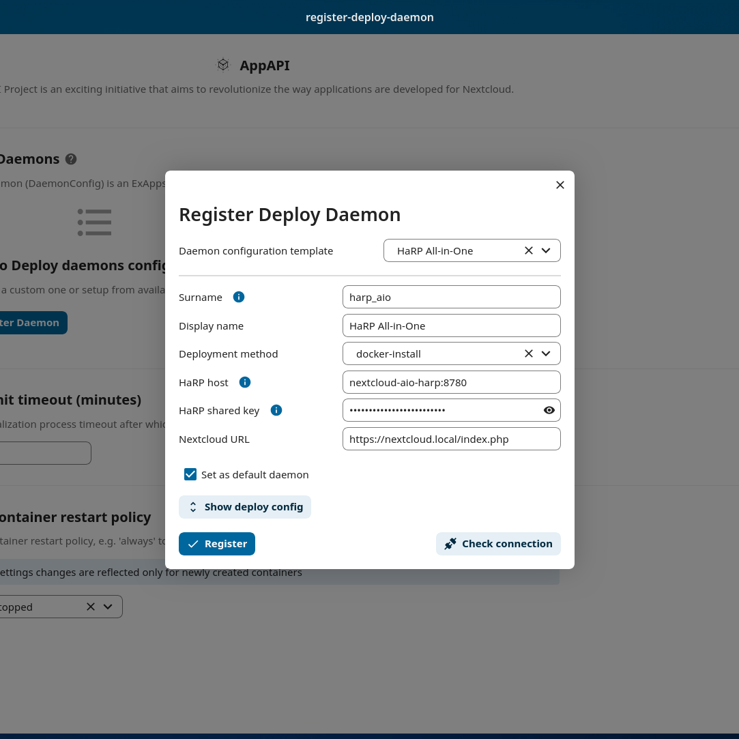The image size is (739, 739).
Task: Click the help icon next to Daemons heading
Action: tap(71, 159)
